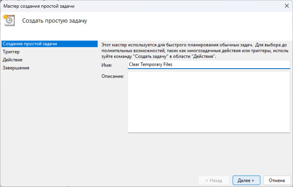The width and height of the screenshot is (293, 187).
Task: Go to the Триггер step in sidebar
Action: click(x=11, y=52)
